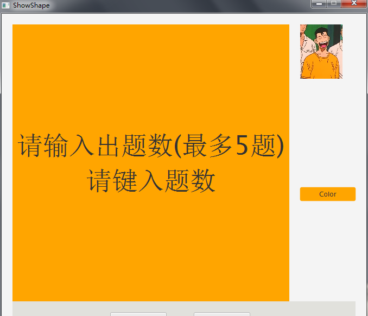
Task: Click the ShowShape window title text
Action: tap(31, 5)
